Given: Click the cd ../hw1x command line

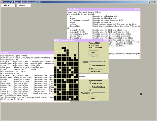Looking at the screenshot, I should (x=20, y=72).
